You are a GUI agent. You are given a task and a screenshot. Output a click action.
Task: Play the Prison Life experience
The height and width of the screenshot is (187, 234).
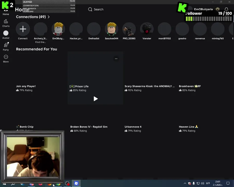pyautogui.click(x=95, y=99)
